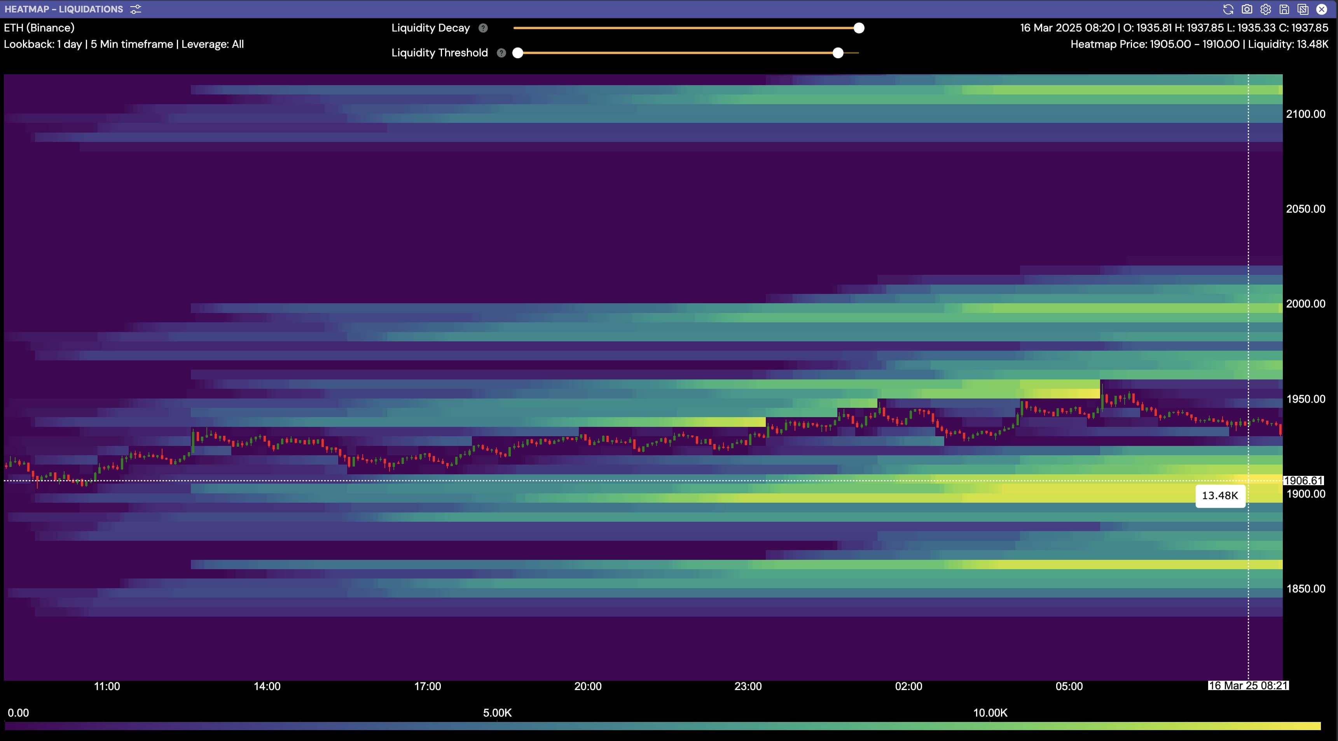This screenshot has width=1338, height=741.
Task: Show help for Liquidity Threshold
Action: click(x=501, y=53)
